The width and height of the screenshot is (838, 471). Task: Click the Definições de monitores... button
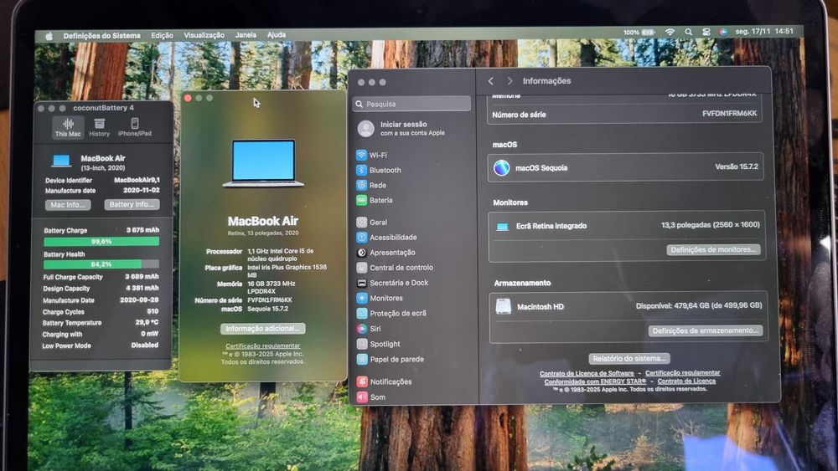point(713,249)
